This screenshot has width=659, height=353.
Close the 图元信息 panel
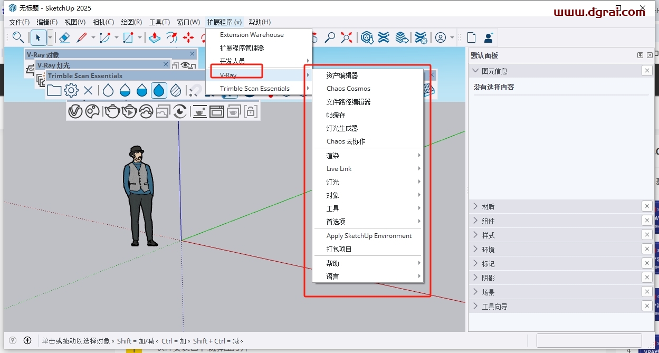pos(647,71)
